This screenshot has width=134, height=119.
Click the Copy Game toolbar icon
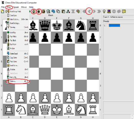pos(58,11)
